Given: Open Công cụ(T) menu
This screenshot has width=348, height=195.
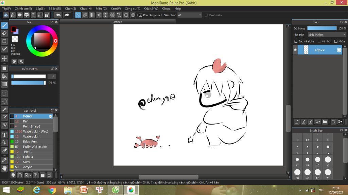Looking at the screenshot, I should [132, 8].
